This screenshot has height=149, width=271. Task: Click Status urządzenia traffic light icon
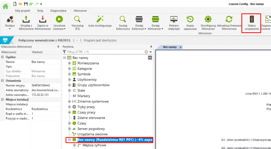251,20
